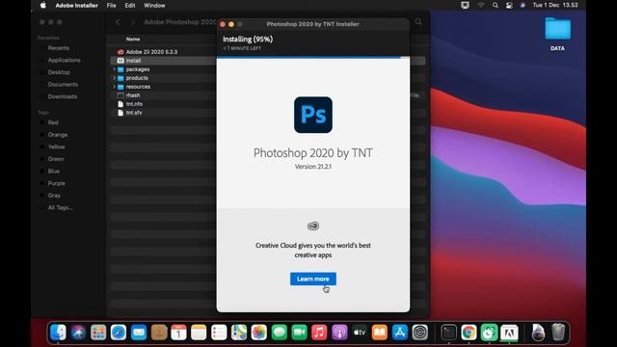
Task: Open Launchpad from the Dock
Action: [98, 333]
